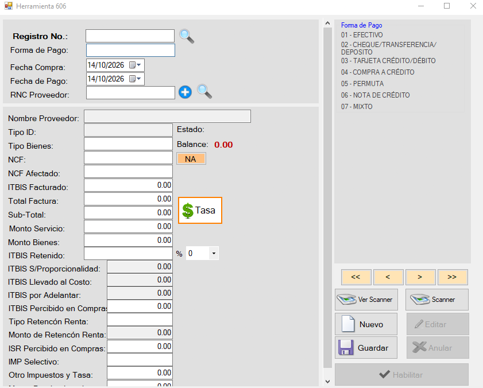Click the Monto Servicio amount field
Viewport: 483px width, 388px height.
128,227
